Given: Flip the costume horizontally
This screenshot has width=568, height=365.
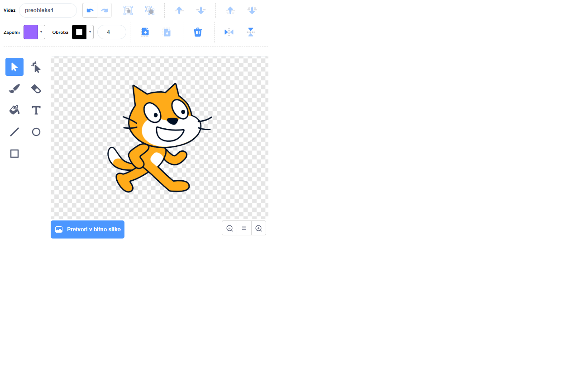Looking at the screenshot, I should coord(229,32).
